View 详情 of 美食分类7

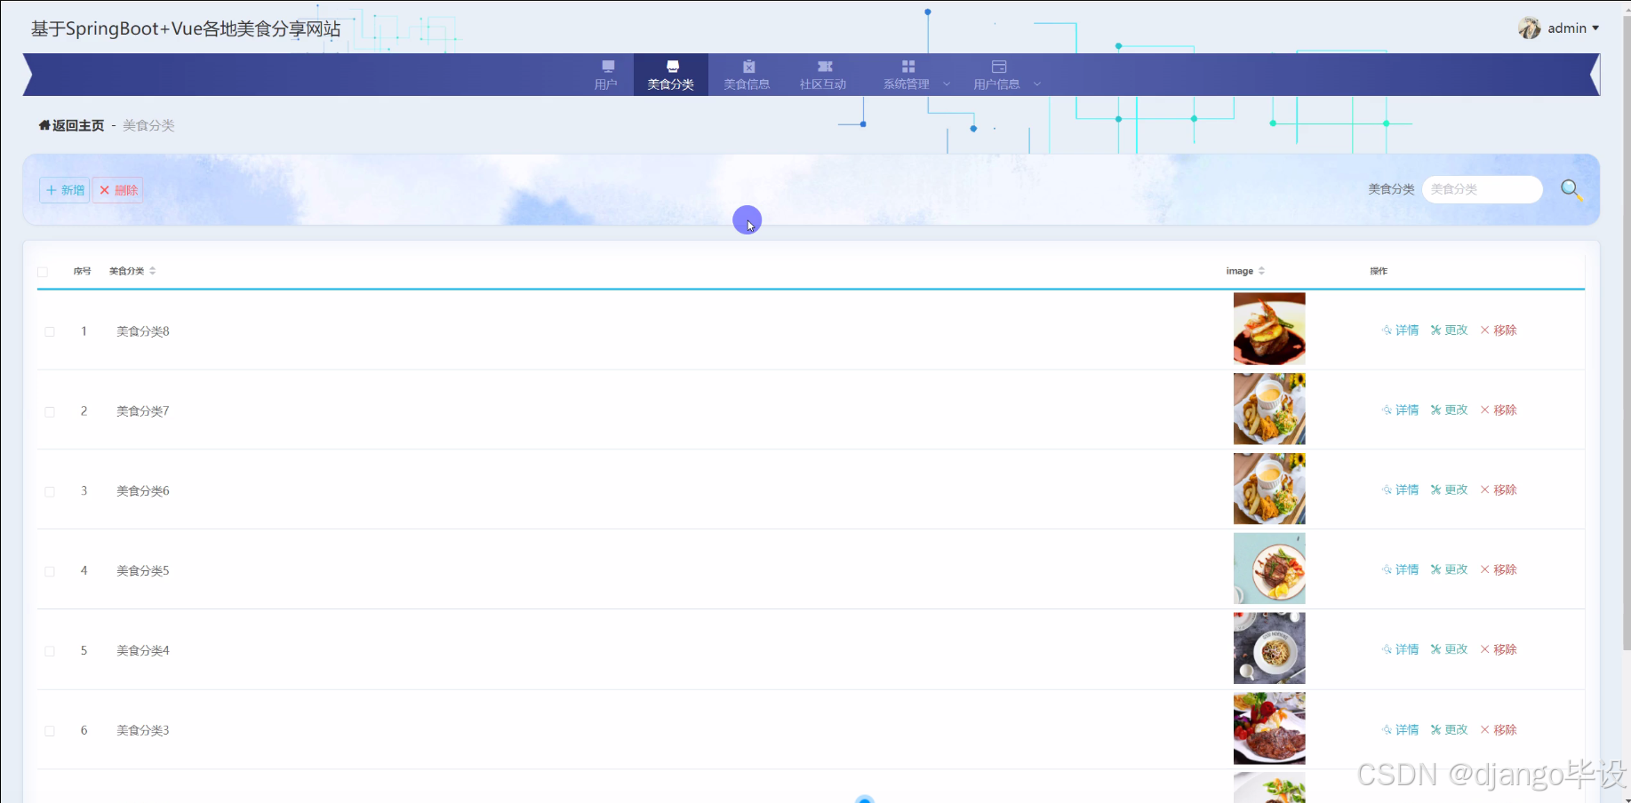tap(1401, 410)
